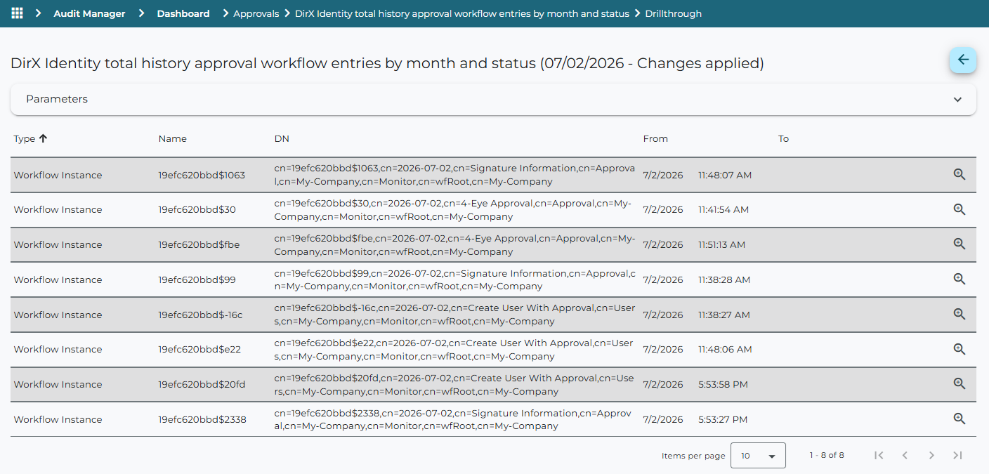Open details for workflow 19efc620bbd$e22

pyautogui.click(x=959, y=349)
